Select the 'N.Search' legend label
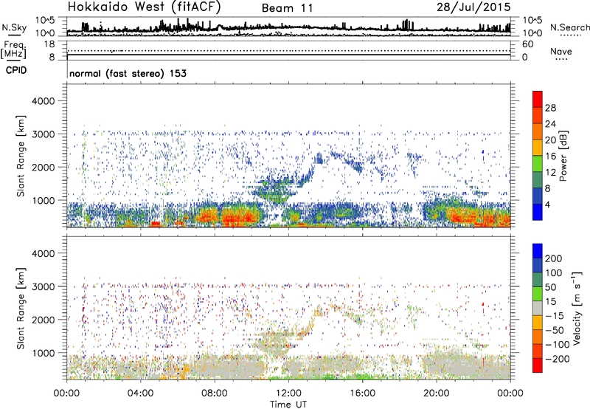The width and height of the screenshot is (590, 409). click(569, 27)
